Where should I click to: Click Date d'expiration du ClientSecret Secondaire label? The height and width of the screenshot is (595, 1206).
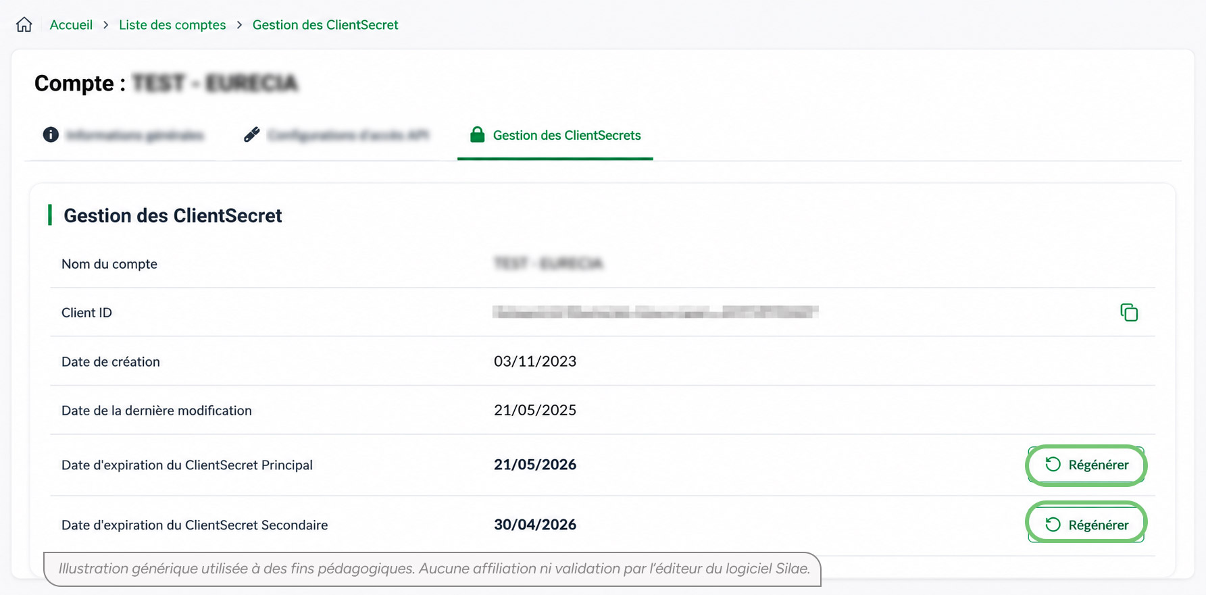[x=195, y=525]
